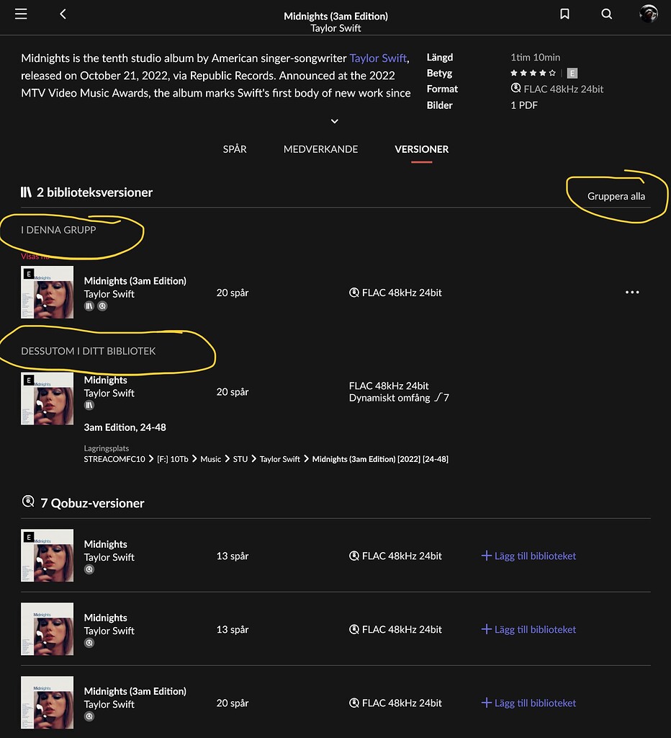Add Qobuz 20-track 3am Edition to library
This screenshot has height=738, width=671.
pyautogui.click(x=528, y=703)
